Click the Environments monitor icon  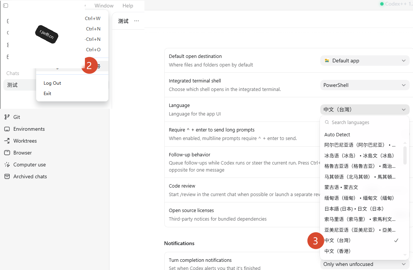(7, 129)
